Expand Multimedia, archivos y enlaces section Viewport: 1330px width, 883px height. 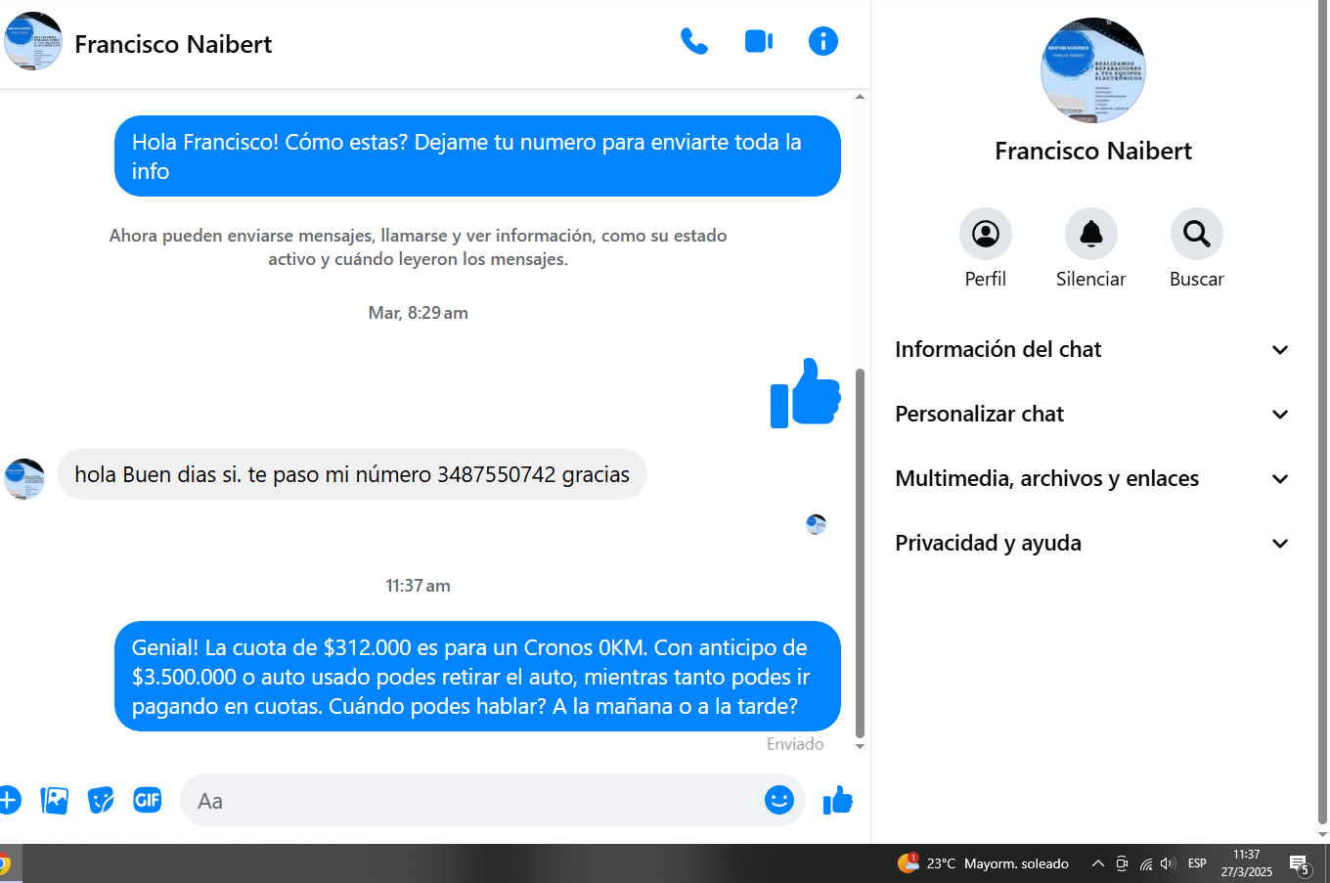tap(1092, 478)
